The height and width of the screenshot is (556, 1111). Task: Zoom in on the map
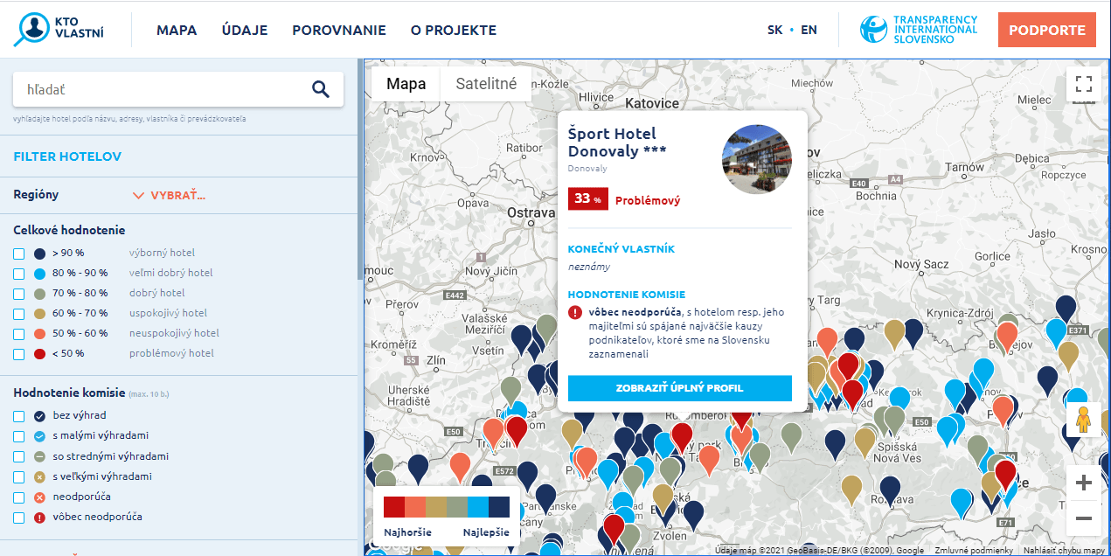tap(1084, 483)
